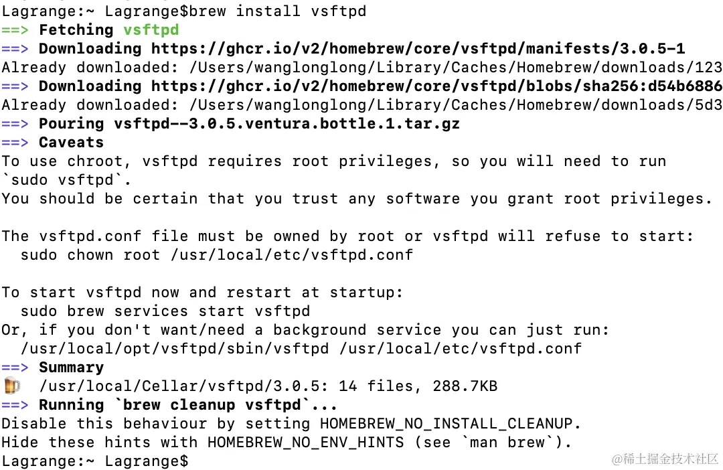Screen dimensions: 723x470
Task: Click the Homebrew cache path ending in 5d3
Action: [456, 105]
